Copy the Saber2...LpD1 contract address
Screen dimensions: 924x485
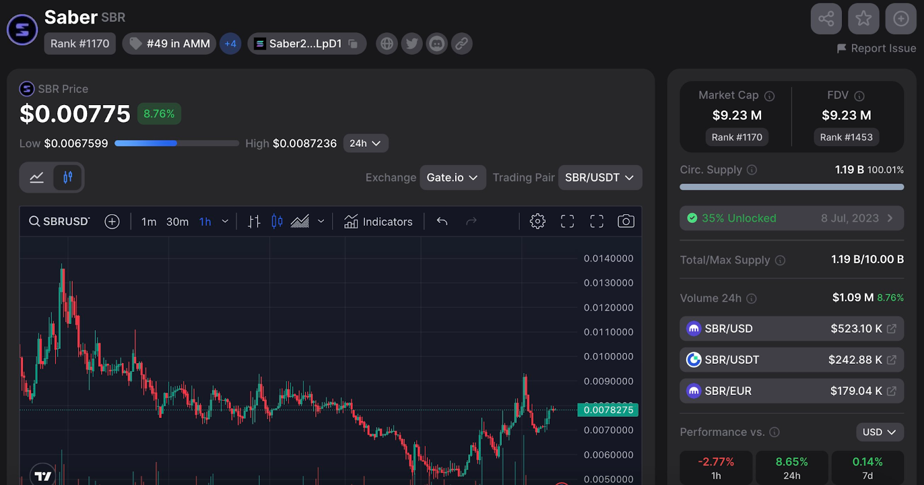[x=353, y=44]
